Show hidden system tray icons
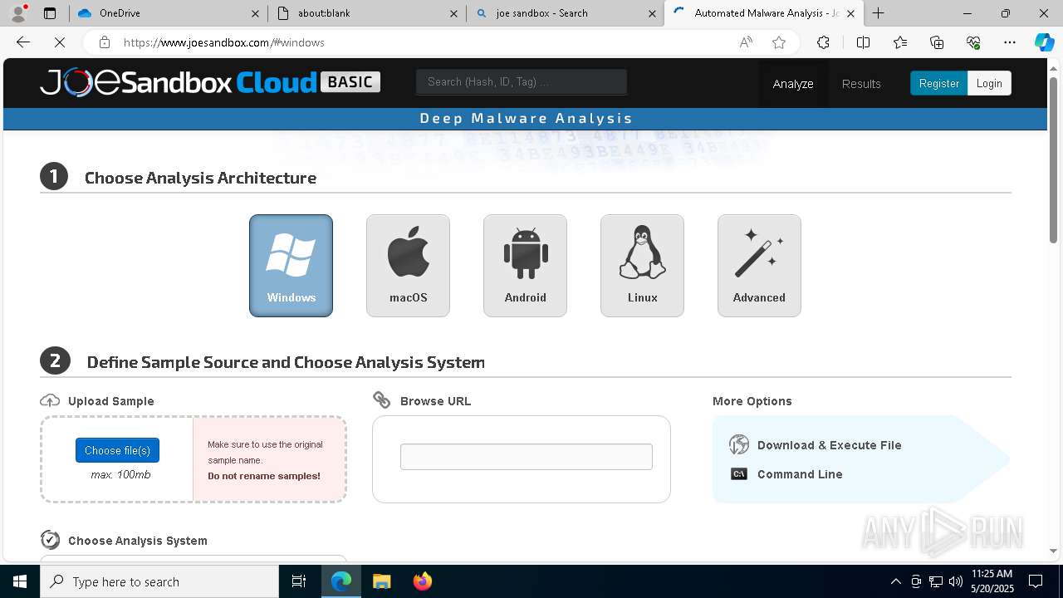1063x598 pixels. (x=895, y=581)
